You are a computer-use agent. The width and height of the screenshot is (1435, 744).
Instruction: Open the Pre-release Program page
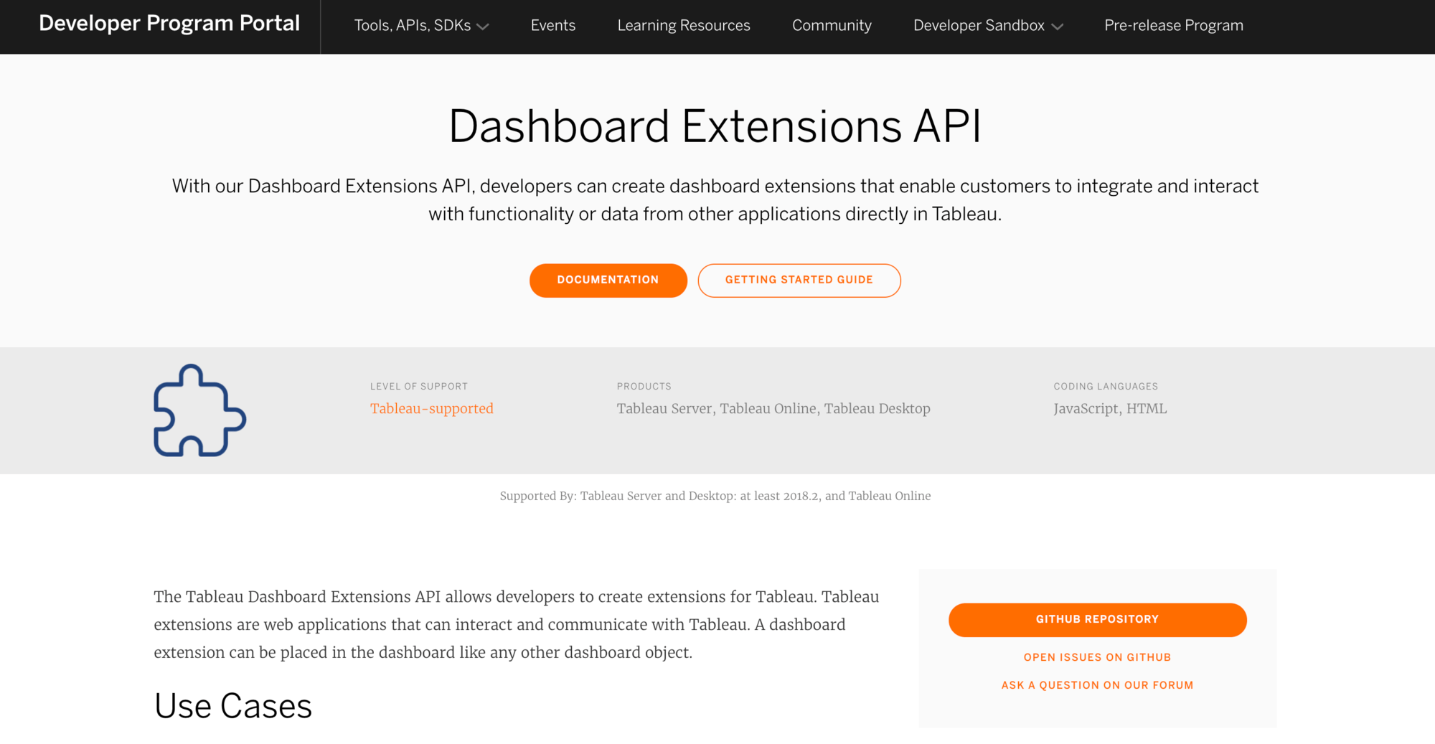coord(1173,26)
